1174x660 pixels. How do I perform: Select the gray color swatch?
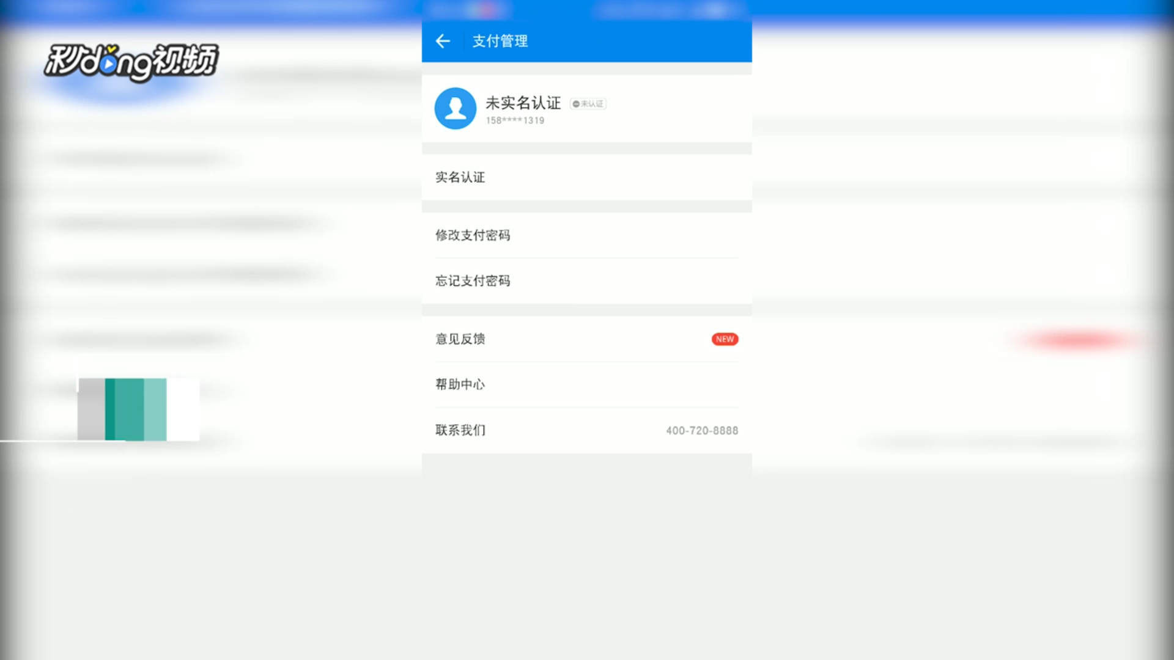tap(91, 409)
